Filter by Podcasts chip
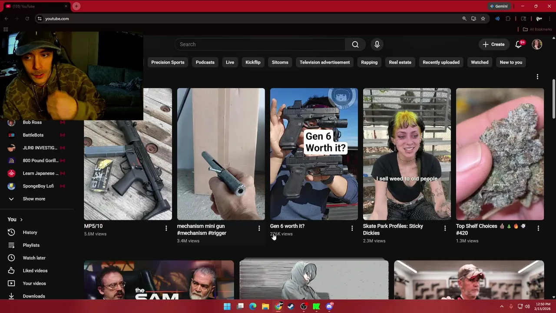556x313 pixels. (x=205, y=62)
